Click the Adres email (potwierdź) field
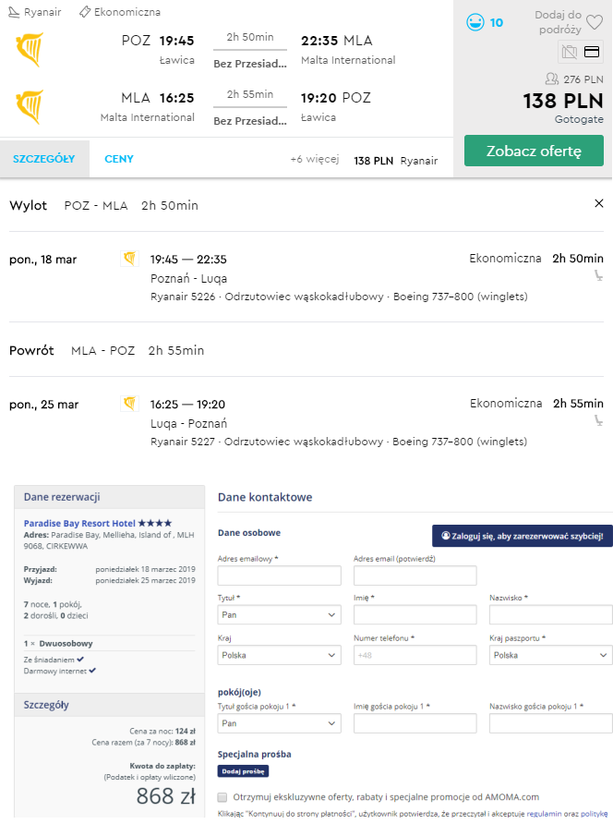This screenshot has height=824, width=613. click(415, 576)
